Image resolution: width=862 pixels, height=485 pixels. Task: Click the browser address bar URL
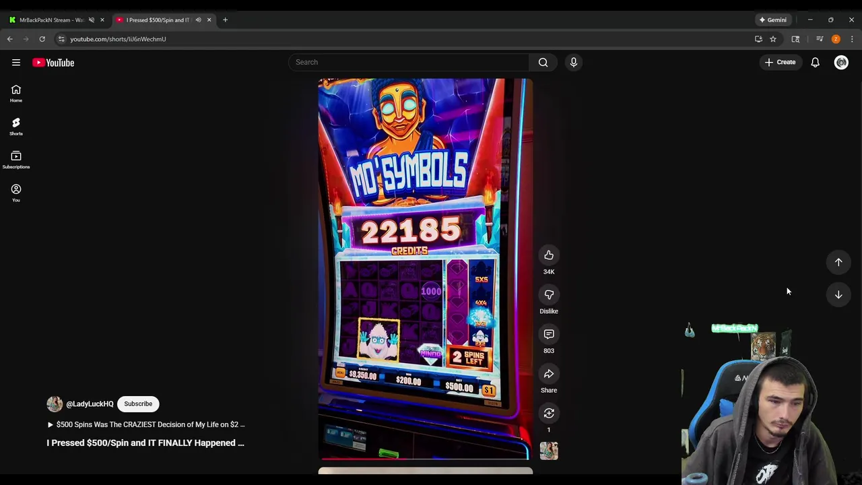coord(118,39)
